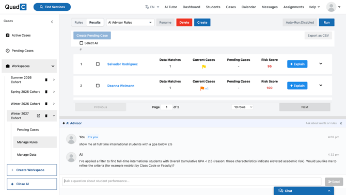346x195 pixels.
Task: Click the Pending Cases clock icon
Action: click(8, 51)
